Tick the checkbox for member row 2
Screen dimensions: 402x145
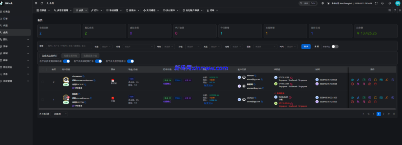coord(42,82)
